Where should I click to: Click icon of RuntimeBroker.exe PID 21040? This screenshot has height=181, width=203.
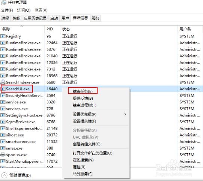[x=3, y=56]
